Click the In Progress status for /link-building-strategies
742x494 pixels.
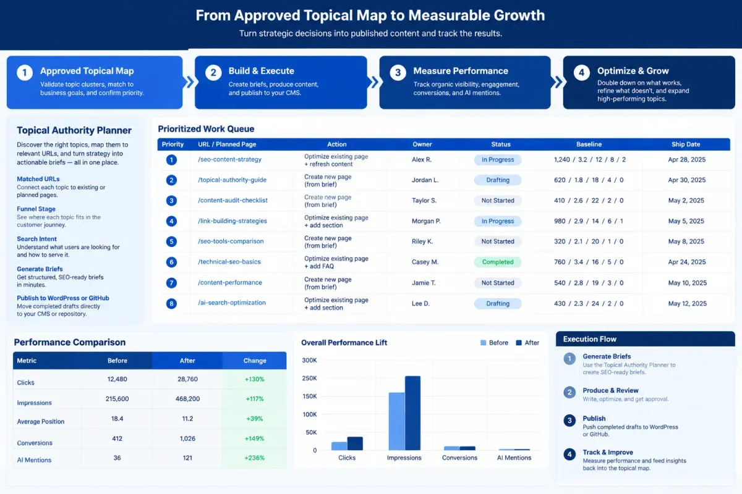point(498,221)
